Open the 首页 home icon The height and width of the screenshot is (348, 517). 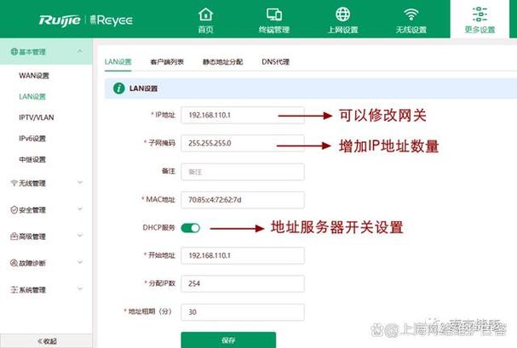206,14
